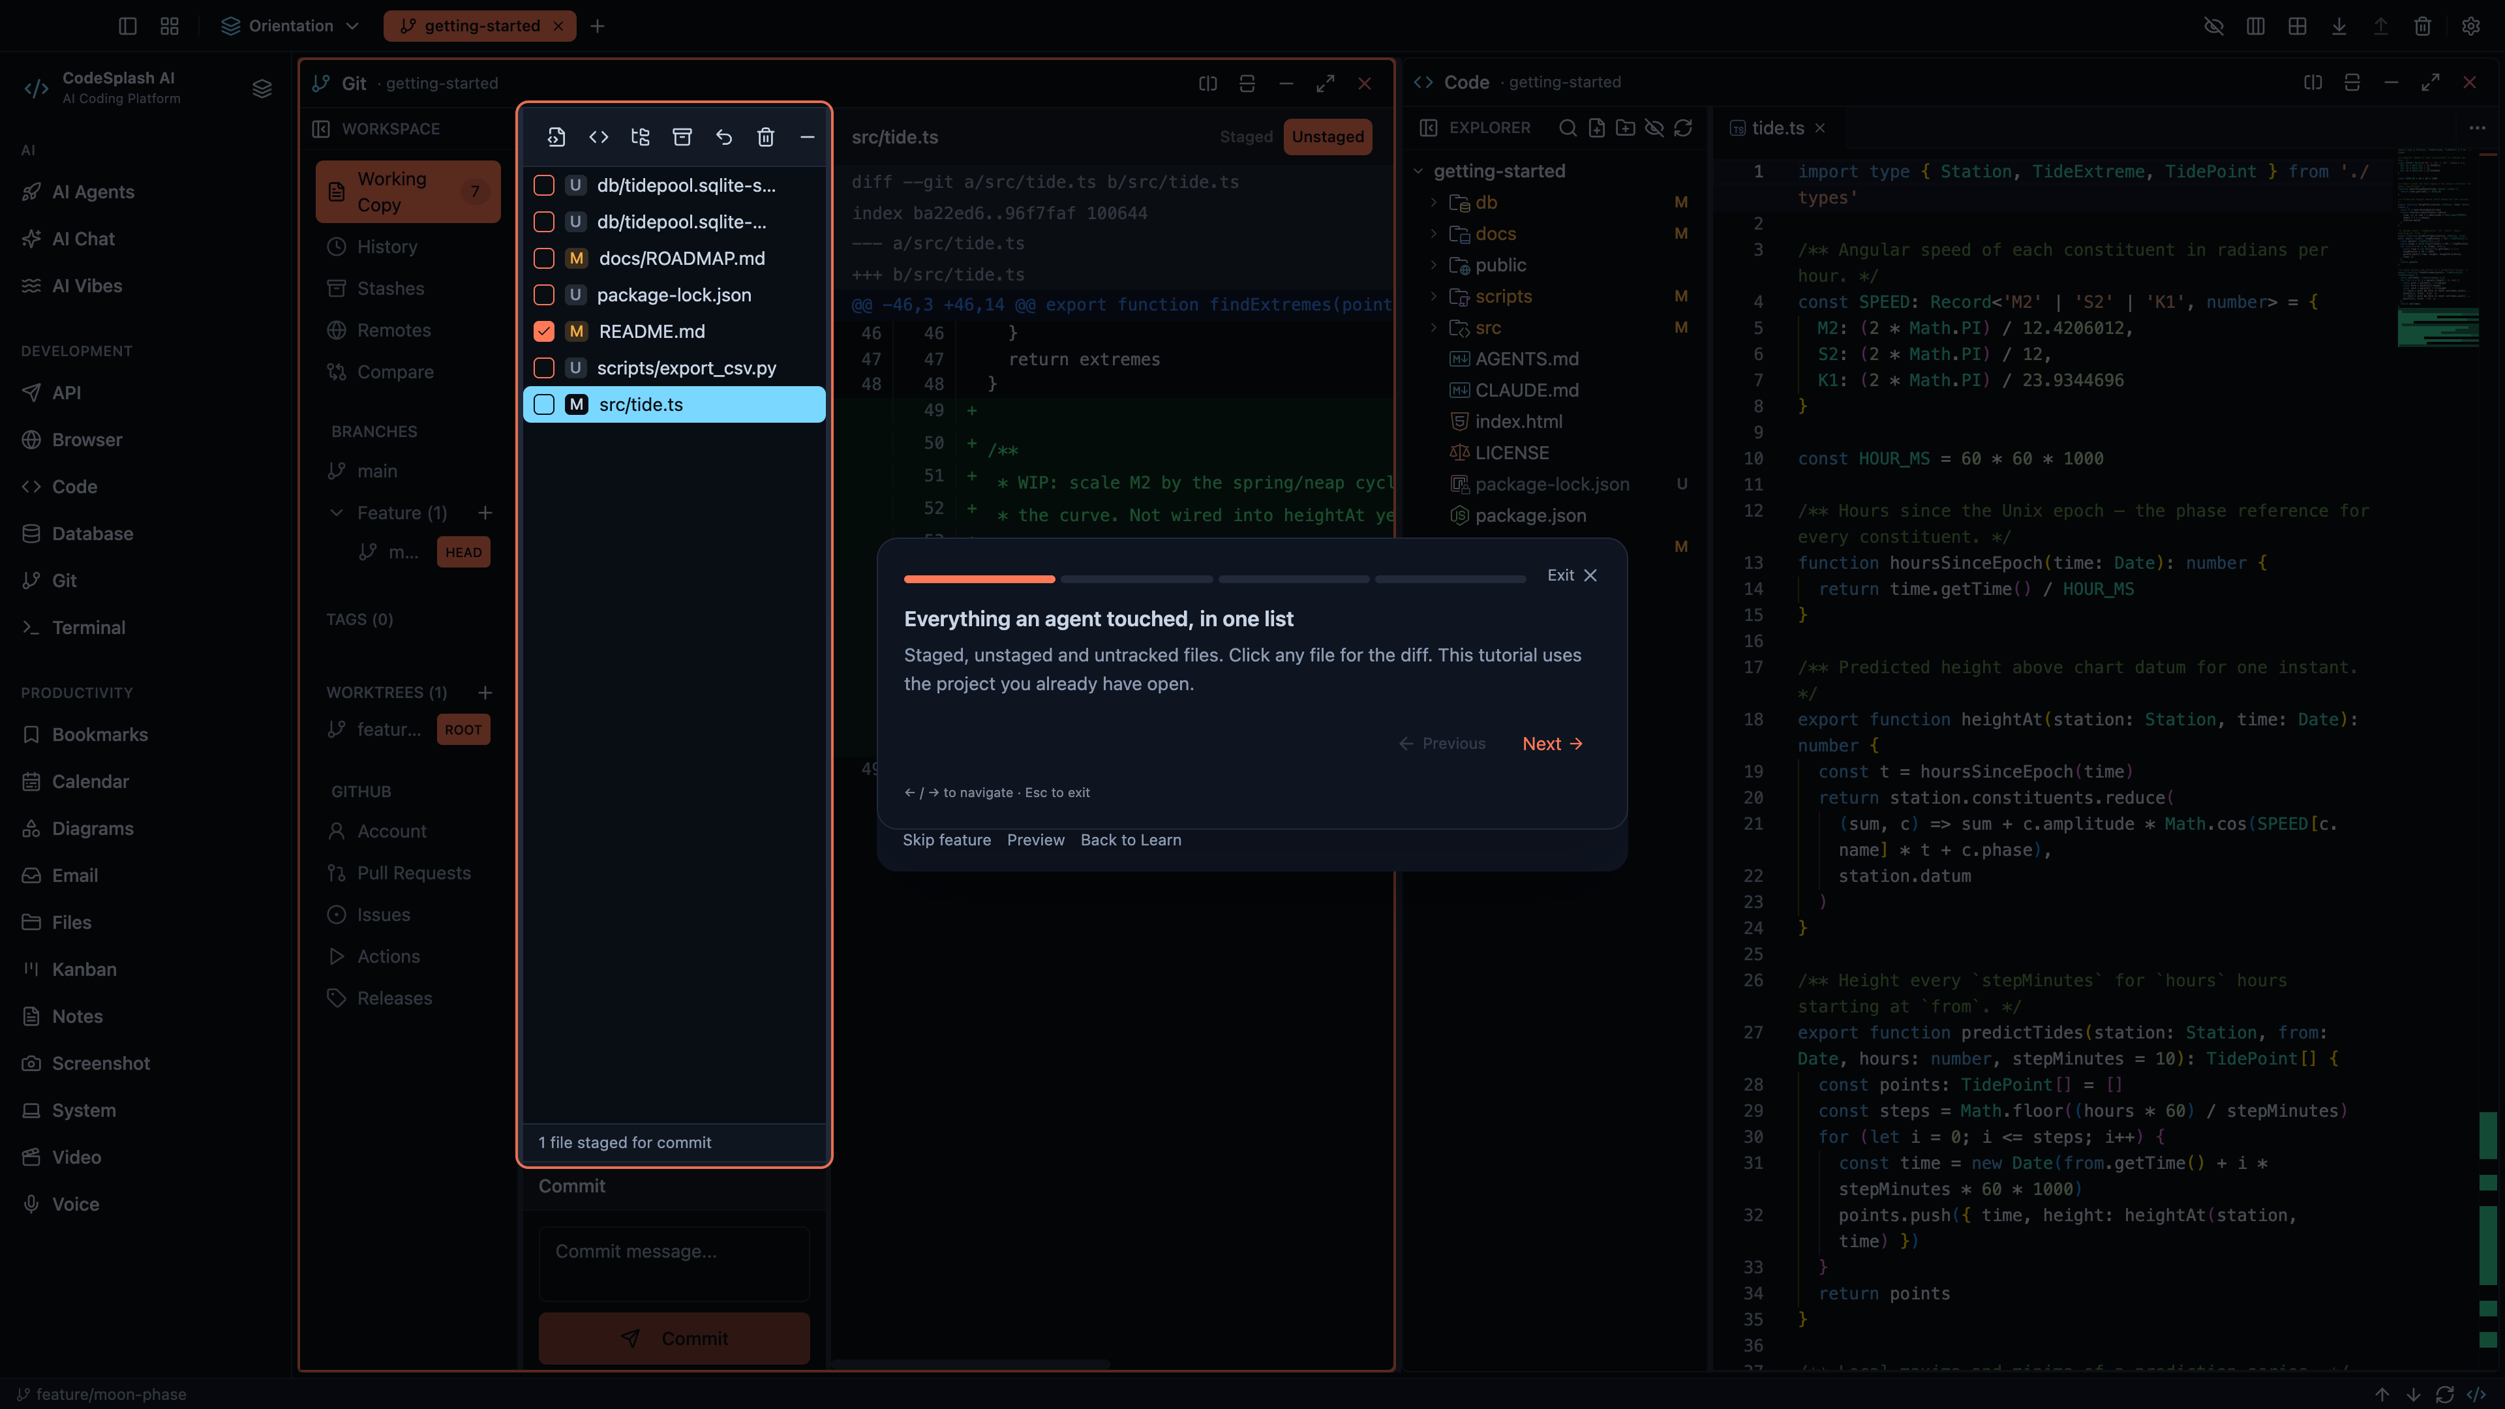Uncheck the README.md staged checkbox
2505x1409 pixels.
click(x=543, y=331)
